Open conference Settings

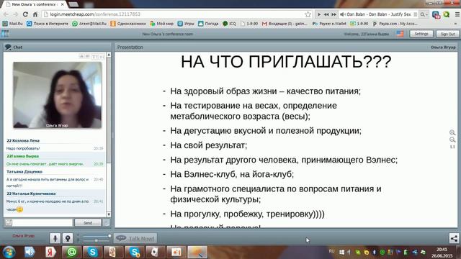[421, 34]
